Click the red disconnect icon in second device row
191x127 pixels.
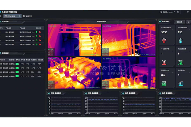click(40, 36)
